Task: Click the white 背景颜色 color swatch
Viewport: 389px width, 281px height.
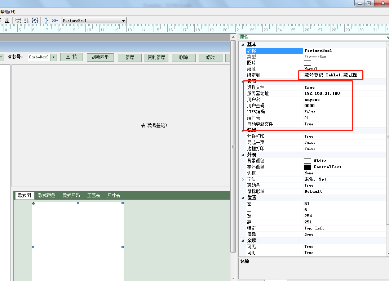Action: pyautogui.click(x=308, y=161)
